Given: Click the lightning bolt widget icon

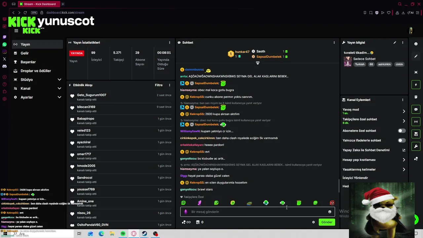Looking at the screenshot, I should tap(416, 85).
